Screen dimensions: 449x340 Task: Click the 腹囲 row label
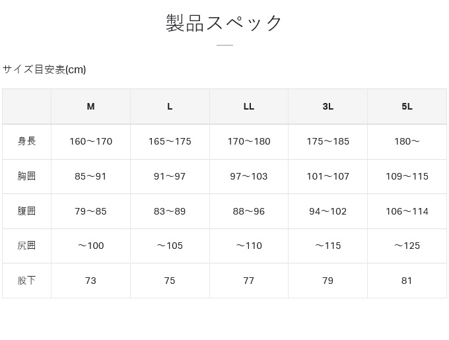pyautogui.click(x=26, y=211)
